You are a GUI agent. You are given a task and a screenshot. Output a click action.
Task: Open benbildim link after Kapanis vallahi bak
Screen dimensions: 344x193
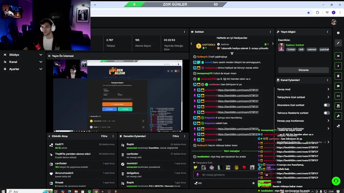click(238, 129)
